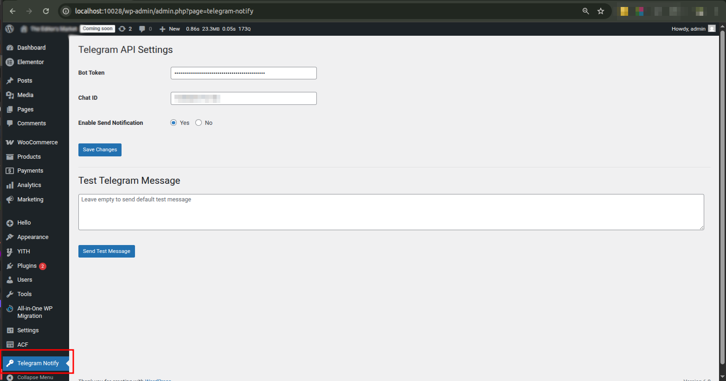The height and width of the screenshot is (381, 726).
Task: Click the Products box icon
Action: (10, 157)
